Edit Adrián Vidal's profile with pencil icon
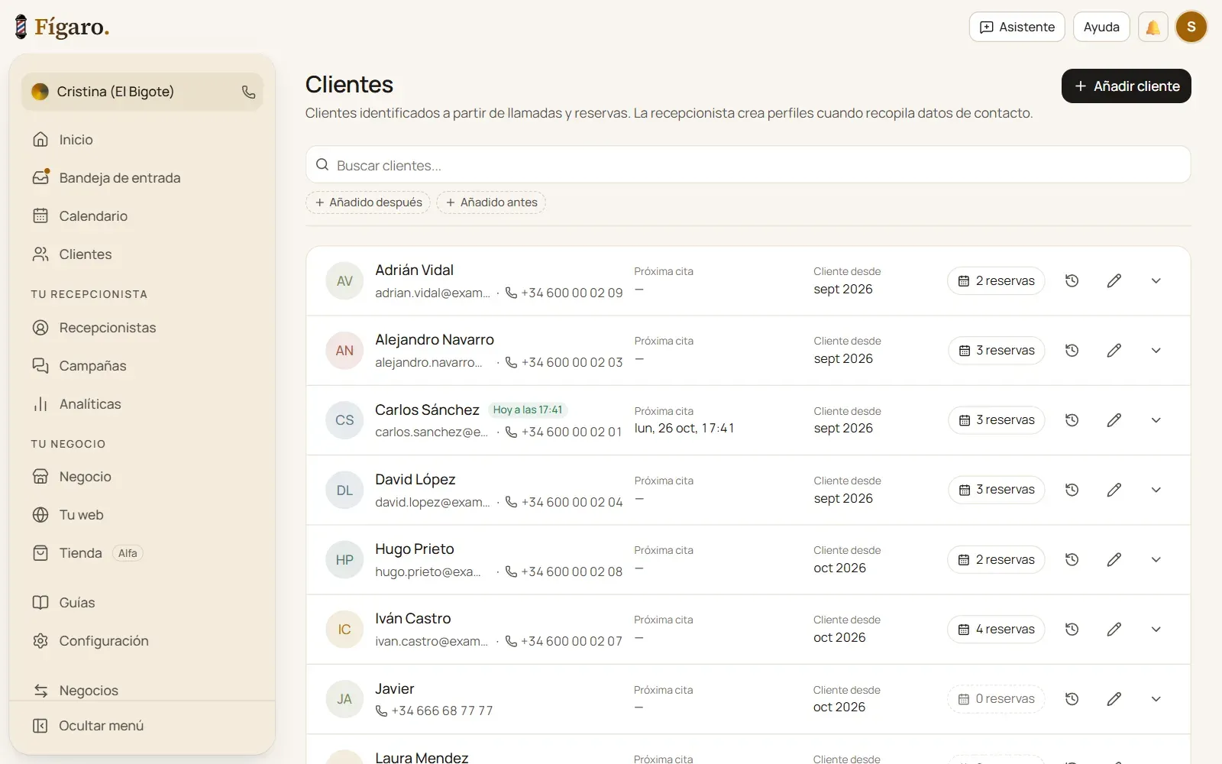This screenshot has width=1222, height=764. pos(1114,280)
